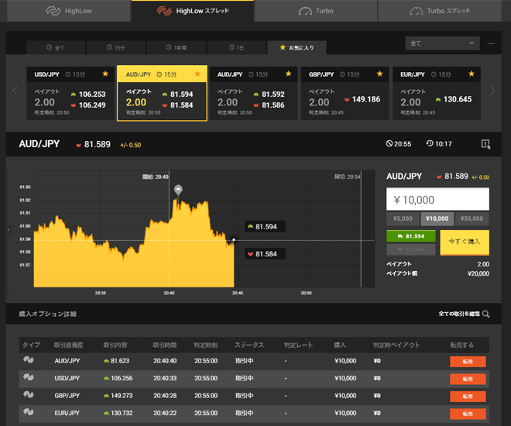Viewport: 511px width, 426px height.
Task: Open the Turbo スプレッド tab
Action: click(x=440, y=11)
